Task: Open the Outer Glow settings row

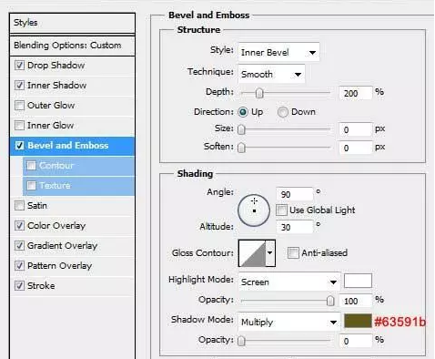Action: pyautogui.click(x=72, y=106)
